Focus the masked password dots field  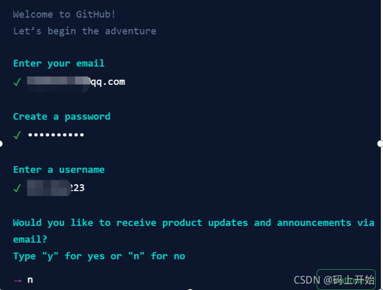tap(56, 134)
